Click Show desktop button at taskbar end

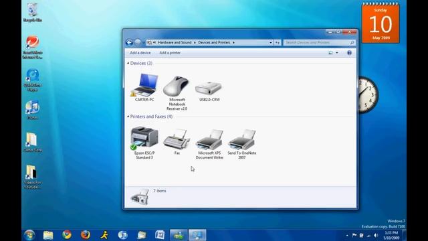(x=404, y=235)
